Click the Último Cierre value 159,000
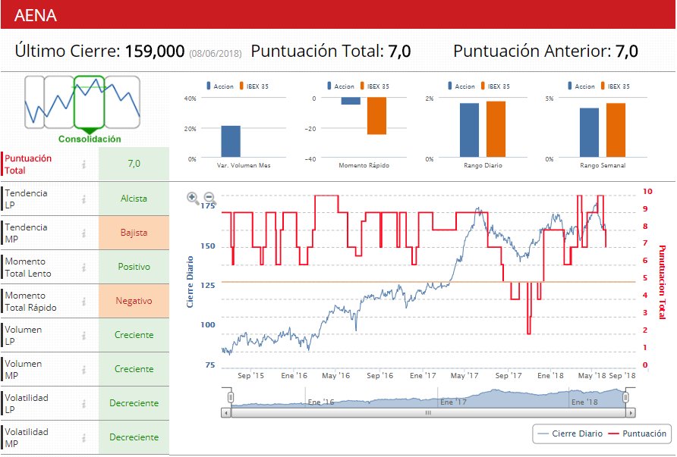 pos(155,52)
